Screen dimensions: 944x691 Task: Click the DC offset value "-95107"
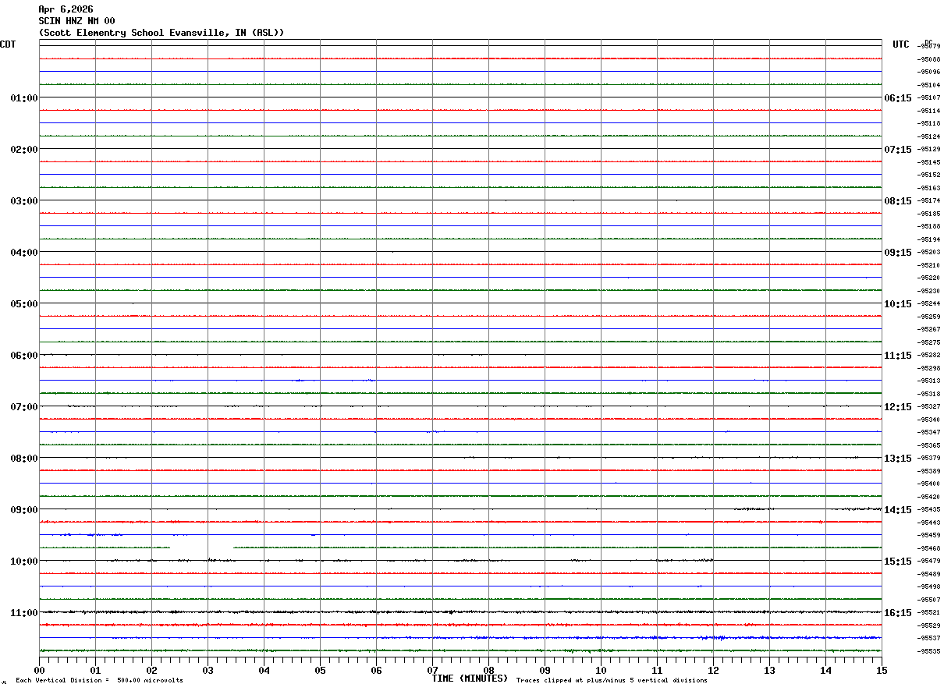tap(928, 97)
